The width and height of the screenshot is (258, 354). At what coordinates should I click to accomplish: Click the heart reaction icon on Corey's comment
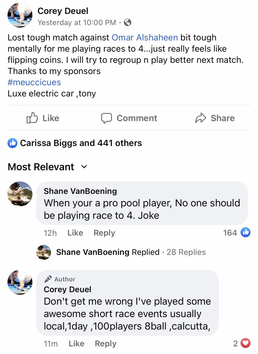[246, 343]
